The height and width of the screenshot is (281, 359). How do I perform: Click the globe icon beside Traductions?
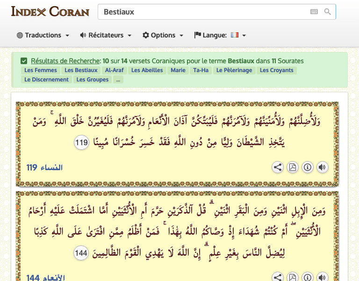click(x=20, y=35)
